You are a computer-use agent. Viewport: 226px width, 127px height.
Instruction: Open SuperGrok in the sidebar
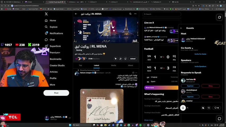point(53,46)
